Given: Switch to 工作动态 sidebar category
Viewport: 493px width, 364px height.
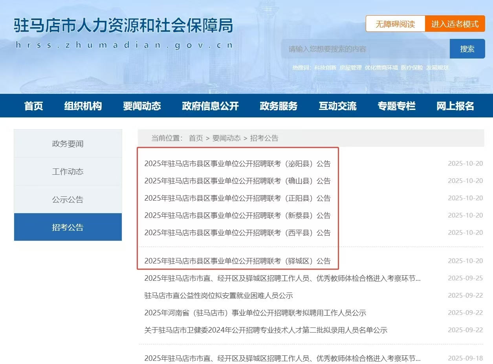Looking at the screenshot, I should [x=68, y=172].
